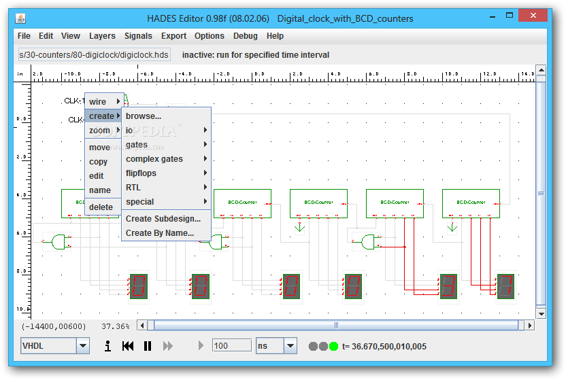This screenshot has height=380, width=566.
Task: Expand the wire submenu
Action: coord(104,102)
